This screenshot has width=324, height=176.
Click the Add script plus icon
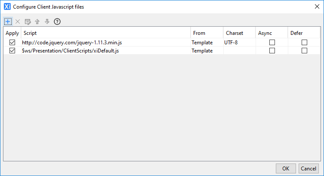8,22
